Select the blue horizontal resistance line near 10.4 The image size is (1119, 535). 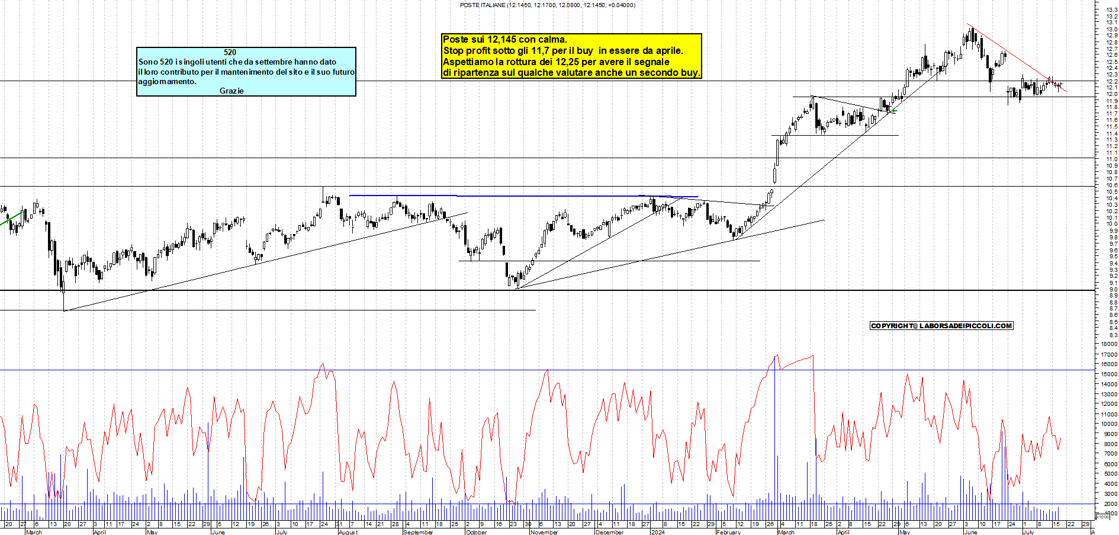(x=524, y=196)
